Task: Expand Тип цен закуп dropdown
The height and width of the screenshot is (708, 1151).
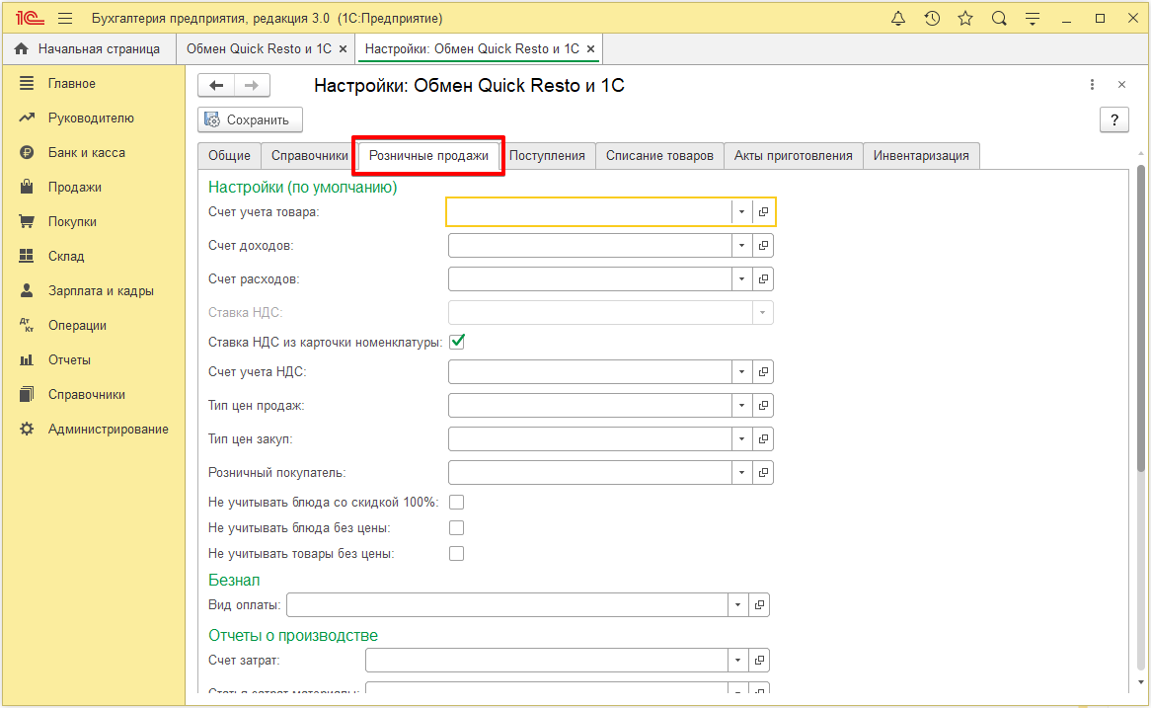Action: click(x=741, y=439)
